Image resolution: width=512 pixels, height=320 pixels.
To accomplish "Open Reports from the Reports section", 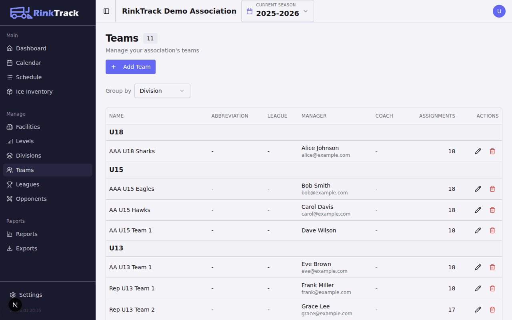I will 27,234.
